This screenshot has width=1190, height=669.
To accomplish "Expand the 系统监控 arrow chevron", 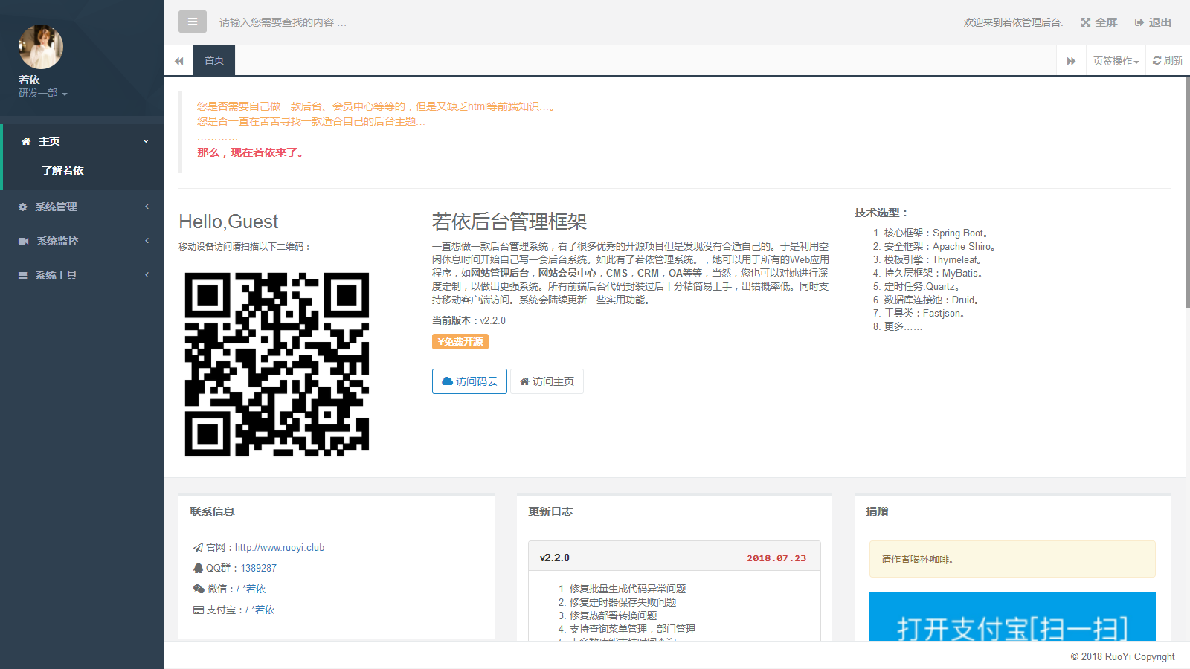I will pos(147,241).
